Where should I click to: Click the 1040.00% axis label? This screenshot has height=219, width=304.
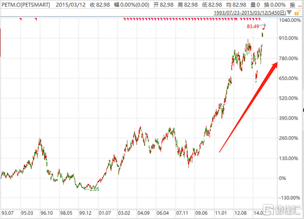(x=290, y=20)
